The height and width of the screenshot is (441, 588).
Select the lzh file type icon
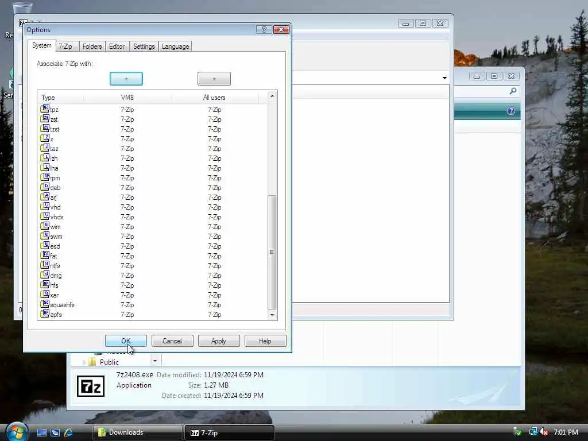coord(45,157)
